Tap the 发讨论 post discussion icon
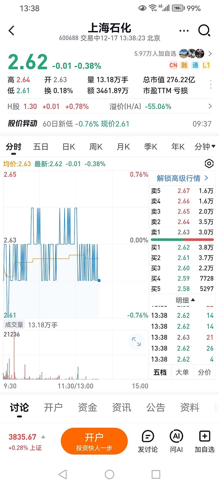Screen dimensions: 219x487 pyautogui.click(x=148, y=441)
